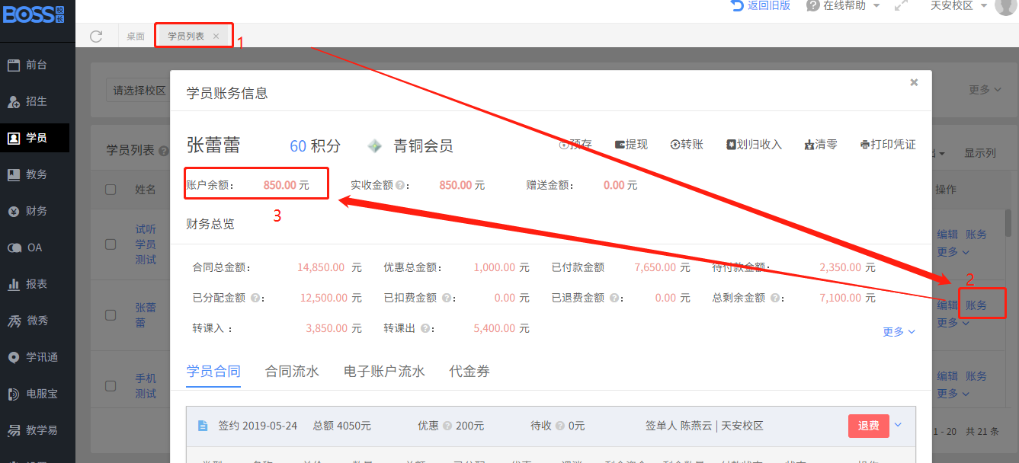The image size is (1019, 463).
Task: Check the 试听学员测试 row checkbox
Action: 111,244
